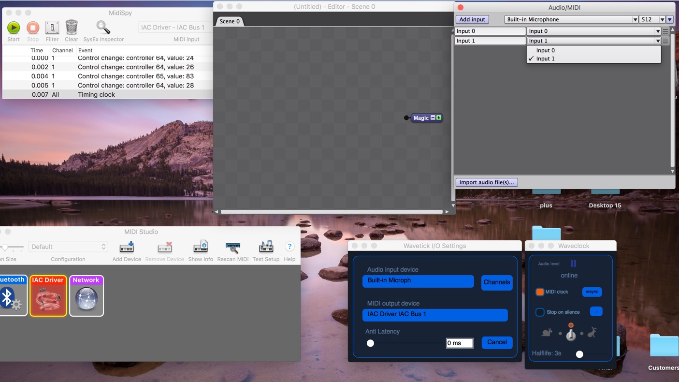Adjust the Halflife slider in Waveclock

[579, 354]
